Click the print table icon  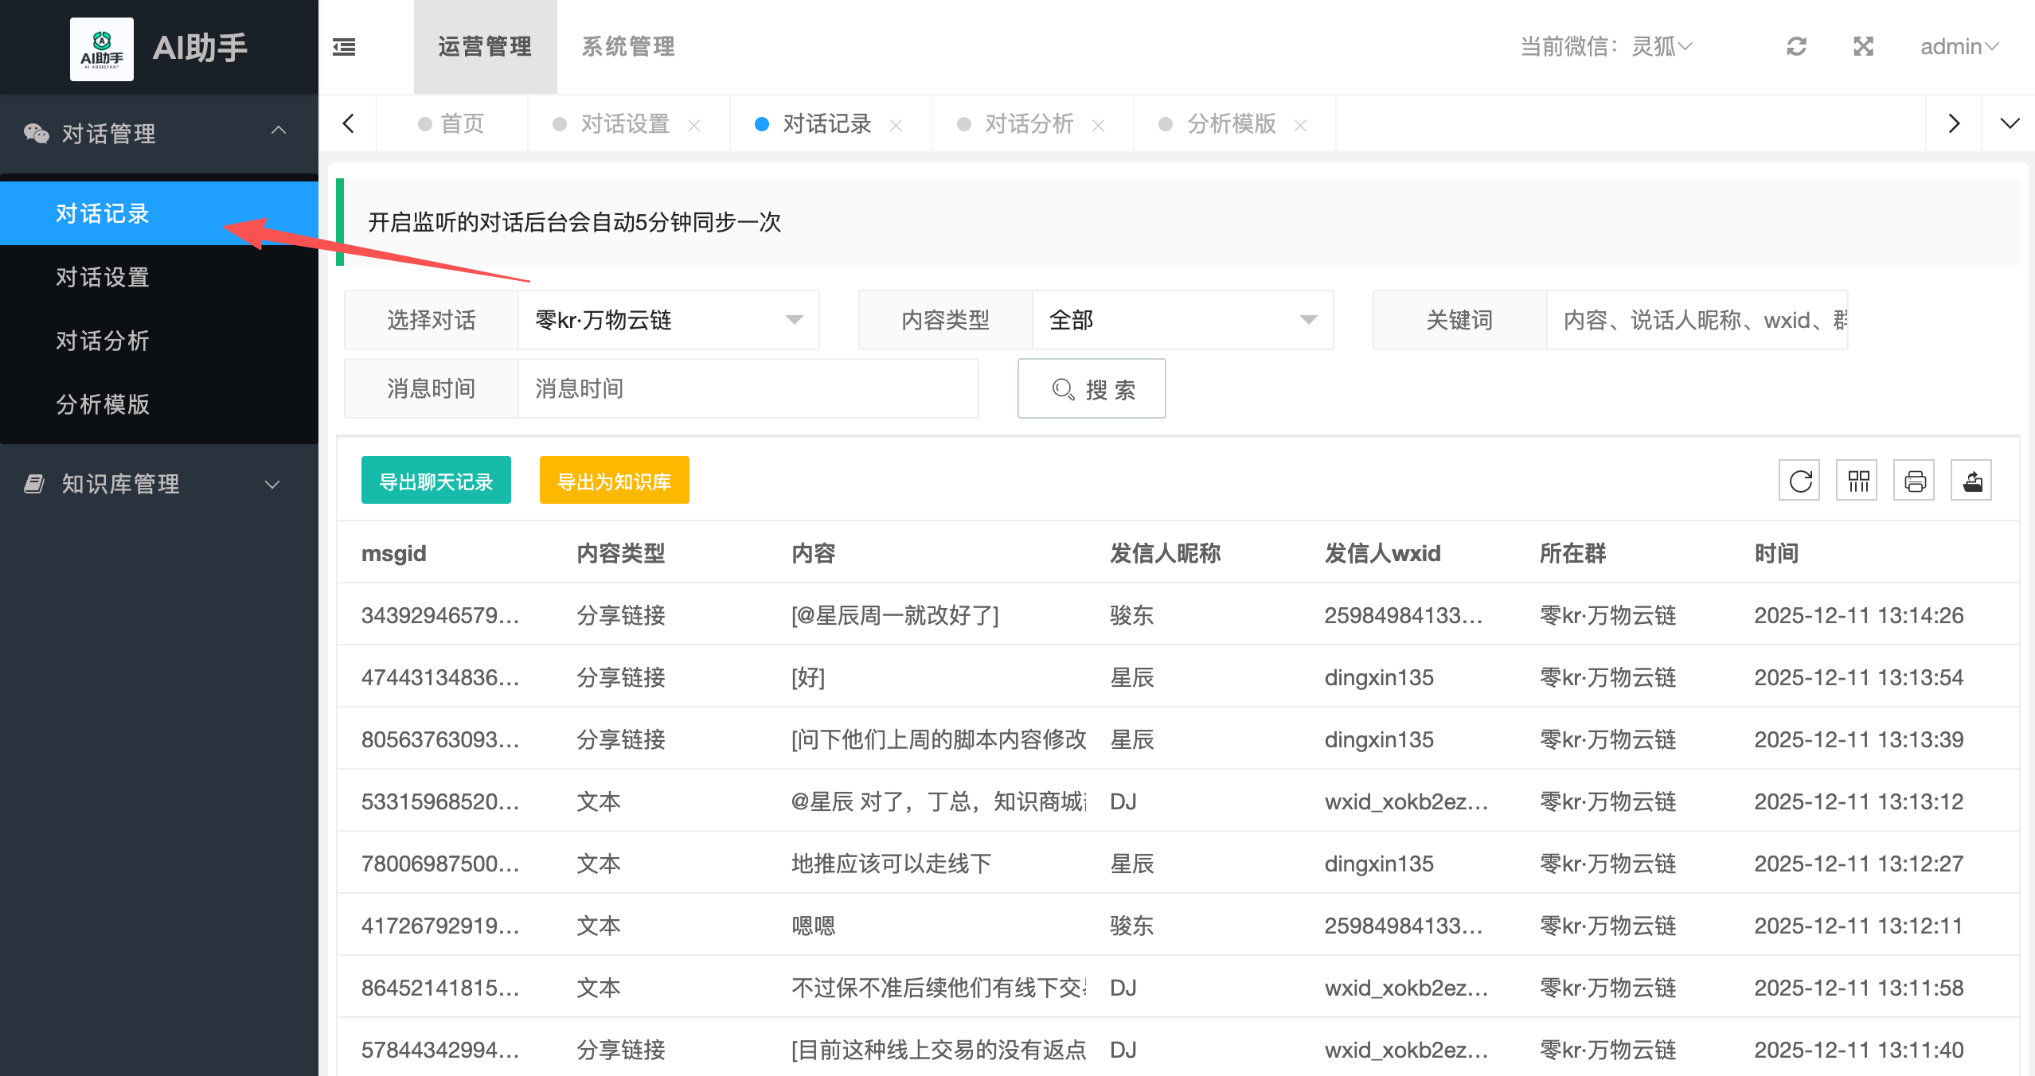[x=1914, y=481]
